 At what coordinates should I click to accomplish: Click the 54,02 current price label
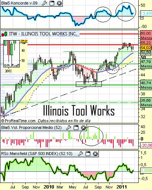[146, 48]
